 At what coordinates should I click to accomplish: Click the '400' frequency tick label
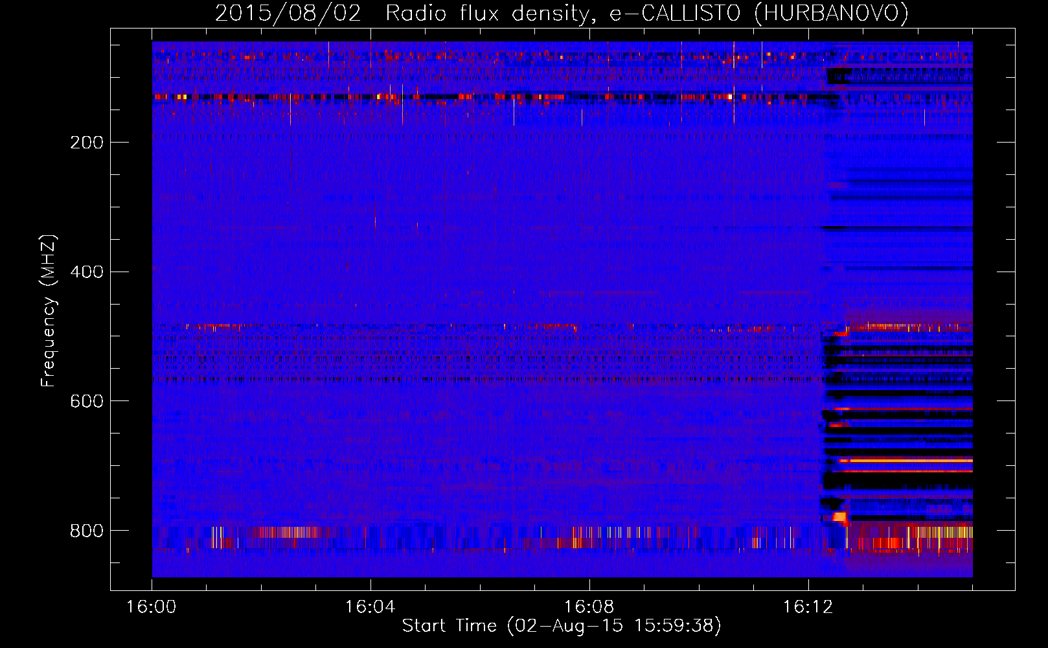tap(87, 272)
